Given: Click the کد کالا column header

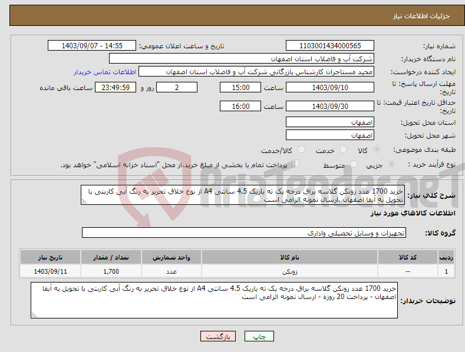Looking at the screenshot, I should (408, 257).
